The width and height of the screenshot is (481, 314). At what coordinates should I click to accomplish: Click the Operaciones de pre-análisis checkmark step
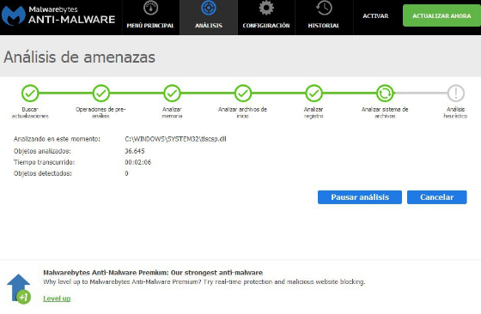101,94
